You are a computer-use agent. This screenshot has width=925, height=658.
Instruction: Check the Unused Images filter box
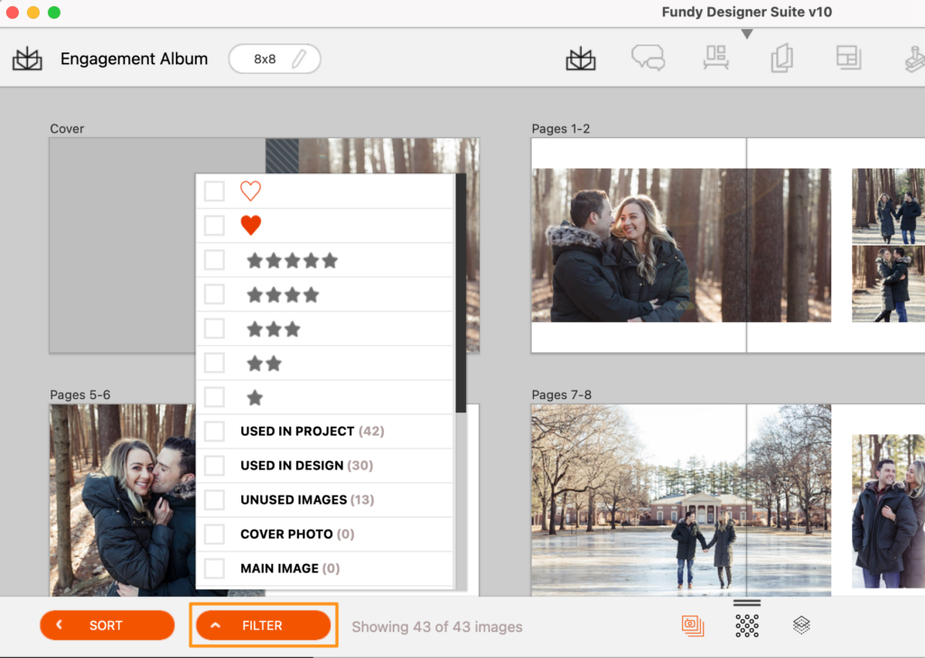click(214, 499)
